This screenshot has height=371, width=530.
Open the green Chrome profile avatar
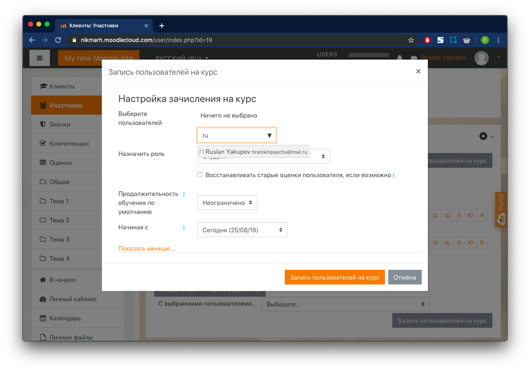point(485,40)
